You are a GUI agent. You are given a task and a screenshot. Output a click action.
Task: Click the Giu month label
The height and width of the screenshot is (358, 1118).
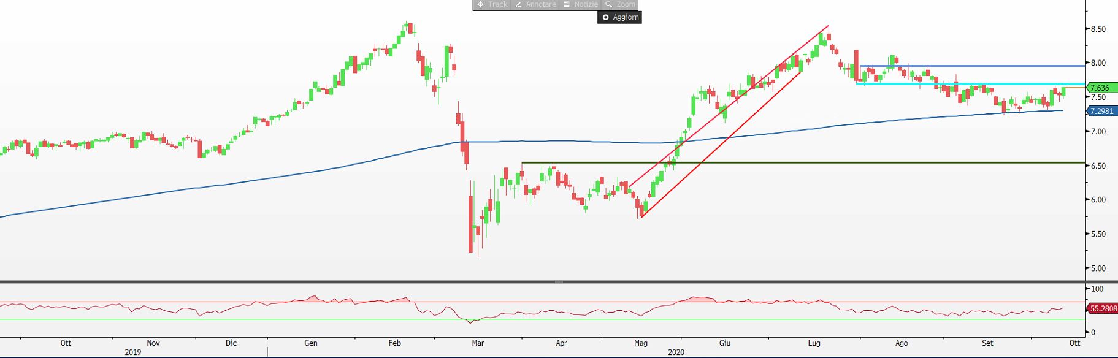(x=725, y=343)
